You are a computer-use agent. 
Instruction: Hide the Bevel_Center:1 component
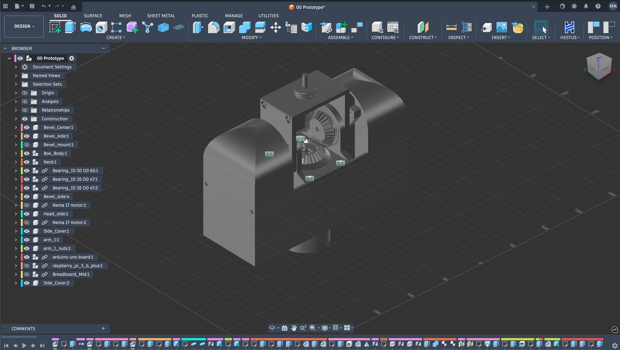click(27, 127)
